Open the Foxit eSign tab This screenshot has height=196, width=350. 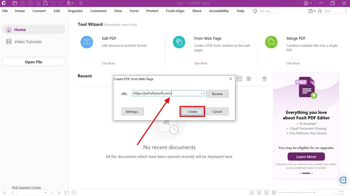(175, 11)
